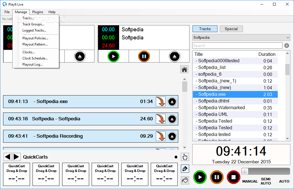Sort track list by Duration column
The image size is (294, 189).
267,54
